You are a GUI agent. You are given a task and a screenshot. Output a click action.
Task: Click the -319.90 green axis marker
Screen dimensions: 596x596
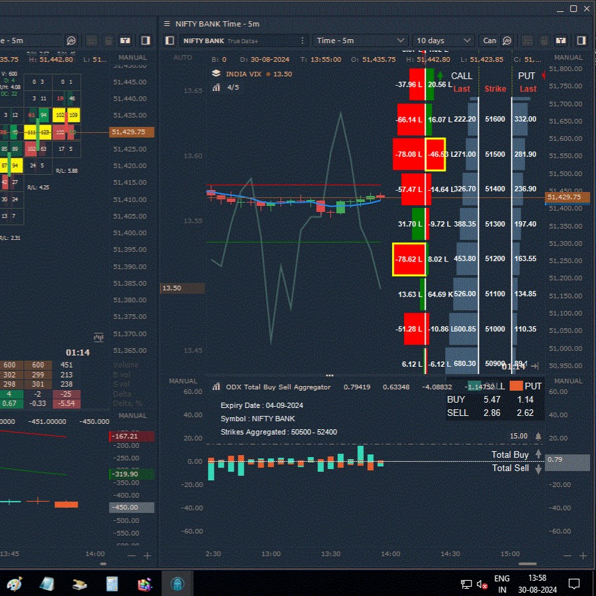click(x=132, y=474)
